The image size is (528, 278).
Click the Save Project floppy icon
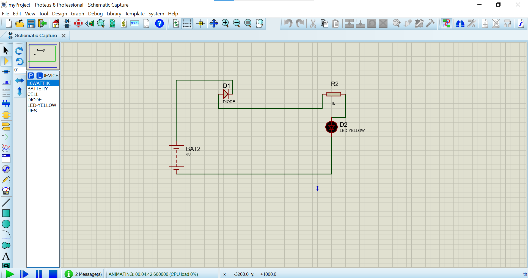coord(31,24)
